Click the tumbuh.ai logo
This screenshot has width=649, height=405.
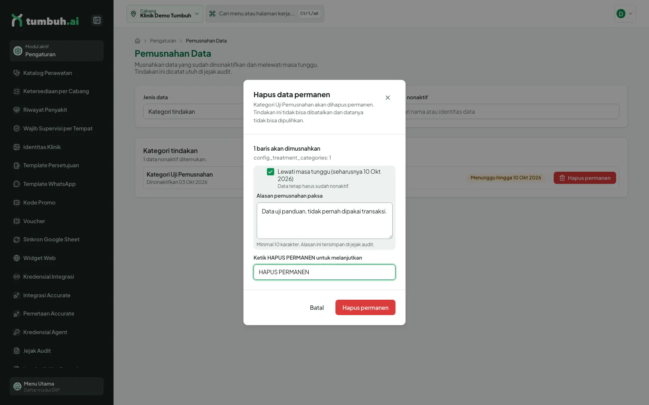click(x=45, y=20)
